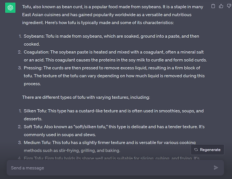Click the "Soybeans" list item text

34,36
